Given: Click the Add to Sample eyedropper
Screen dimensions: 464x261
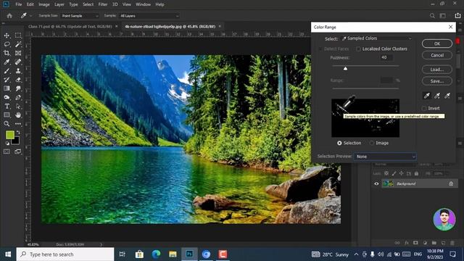Looking at the screenshot, I should 437,96.
